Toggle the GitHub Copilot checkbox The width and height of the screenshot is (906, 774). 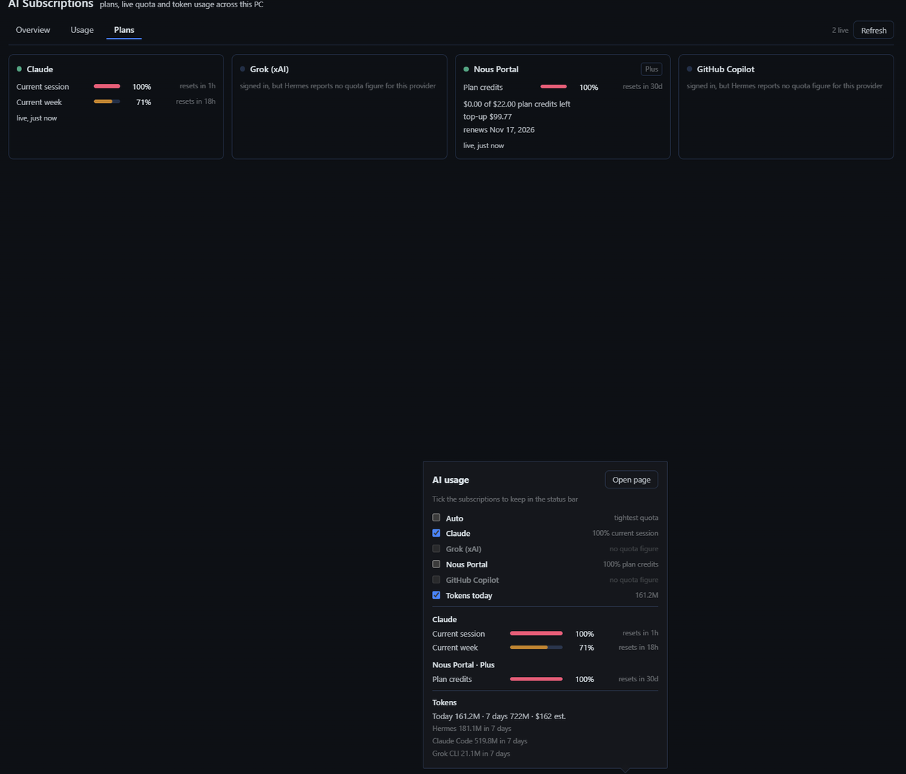437,580
